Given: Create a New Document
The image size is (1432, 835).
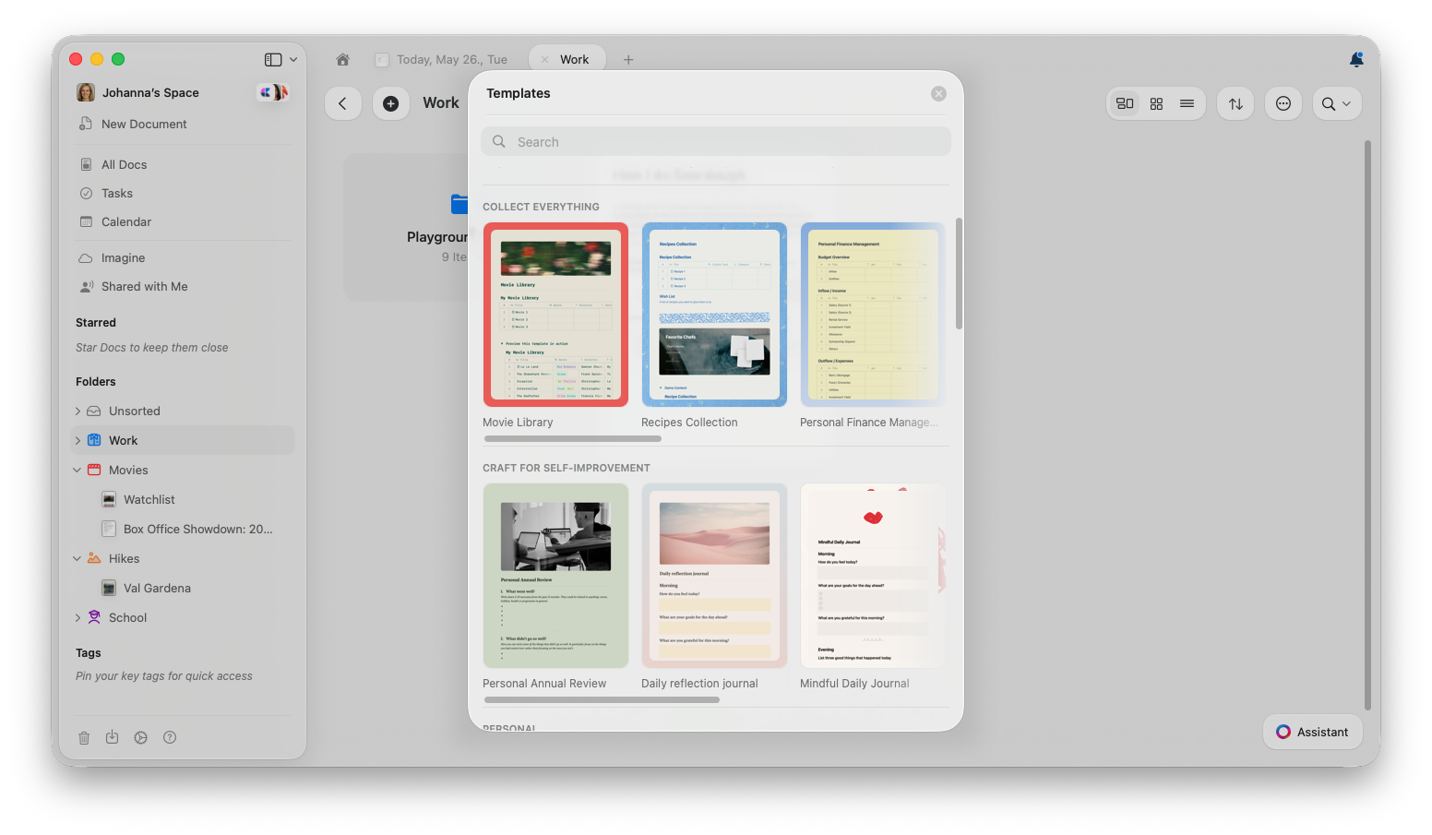Looking at the screenshot, I should coord(133,124).
